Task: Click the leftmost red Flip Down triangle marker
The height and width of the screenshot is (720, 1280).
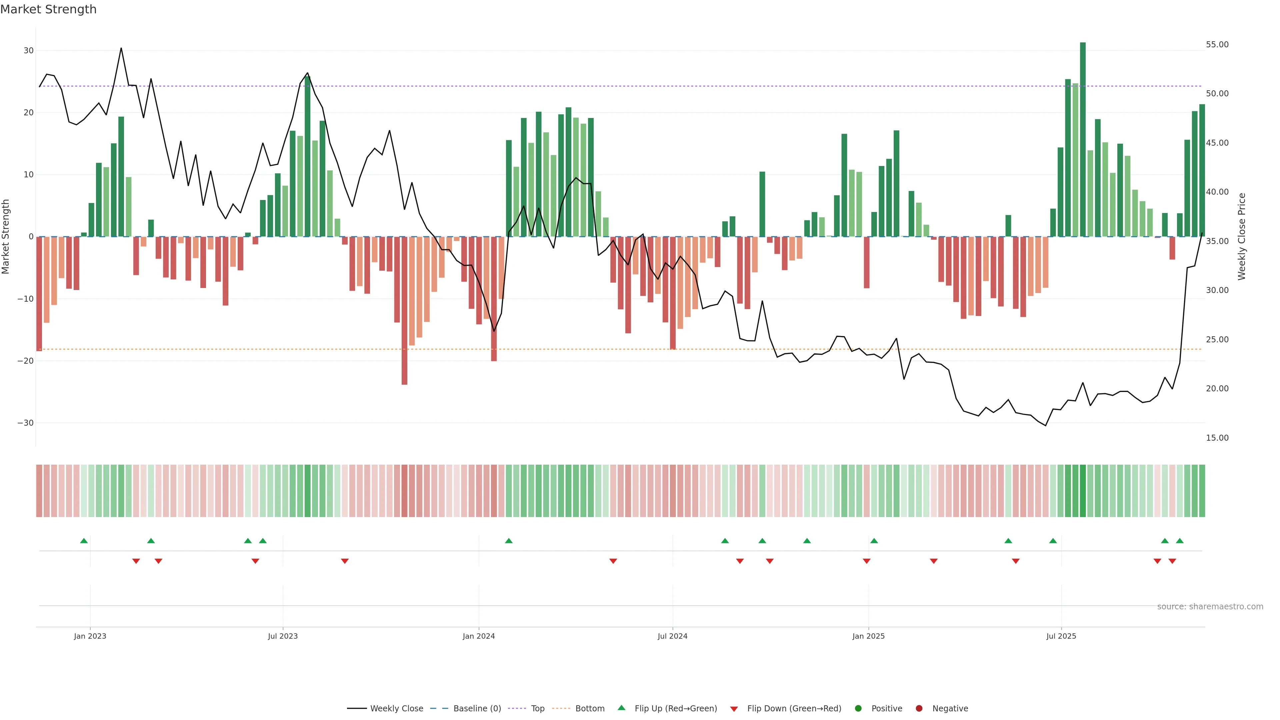Action: (136, 561)
